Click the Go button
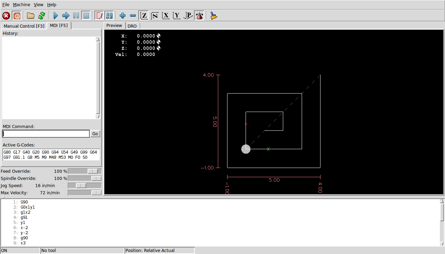 [95, 134]
